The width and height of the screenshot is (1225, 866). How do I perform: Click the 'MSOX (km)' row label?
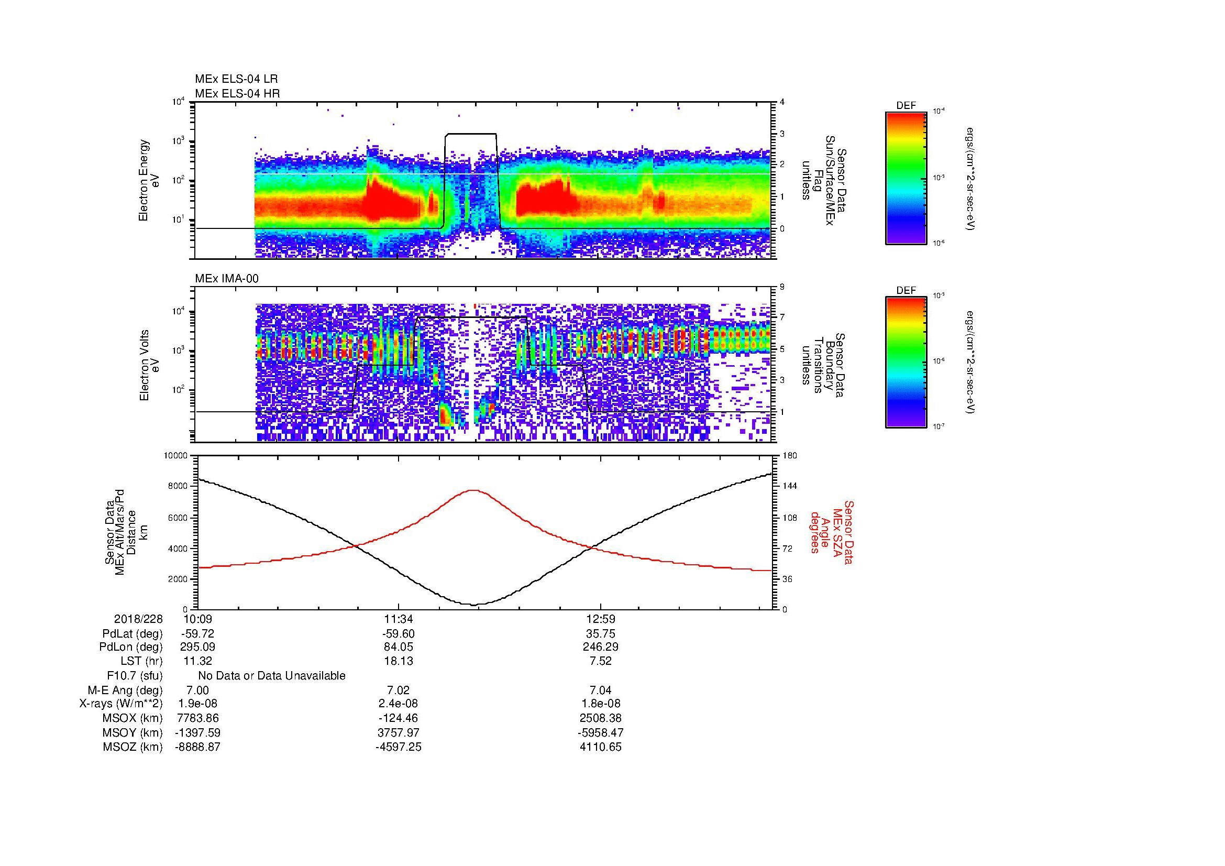[133, 719]
